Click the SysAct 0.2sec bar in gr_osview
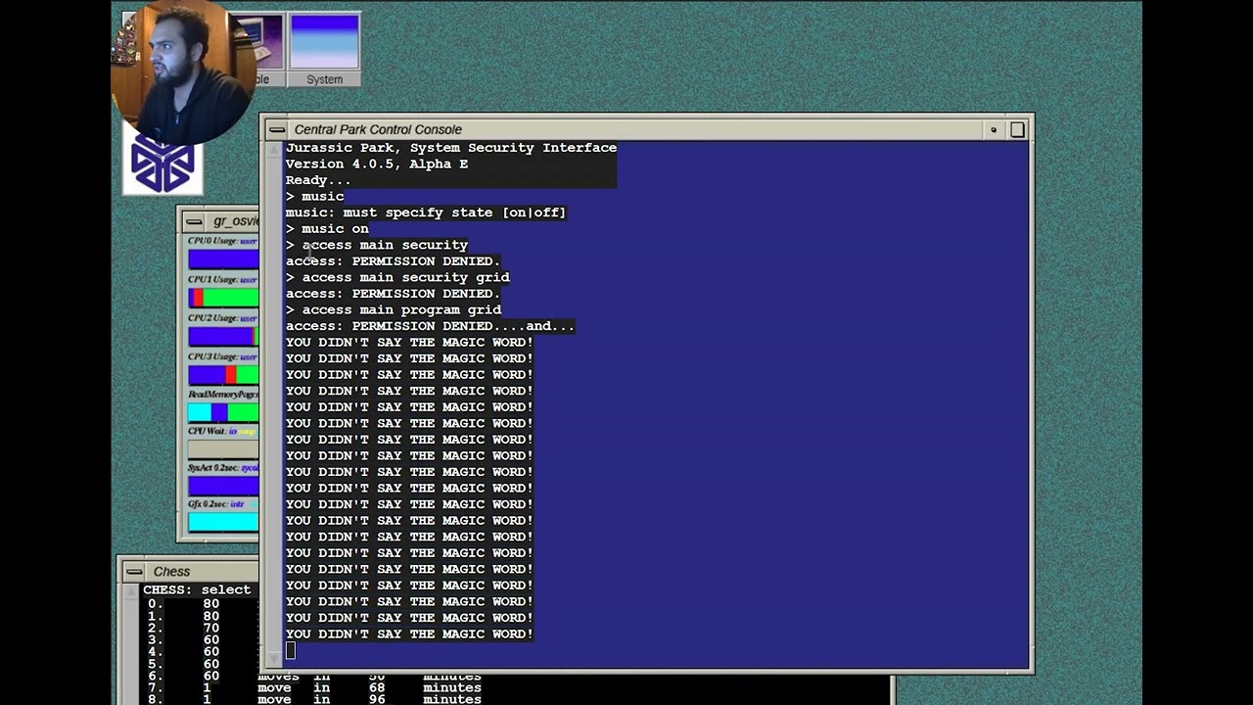The image size is (1253, 705). tap(223, 487)
